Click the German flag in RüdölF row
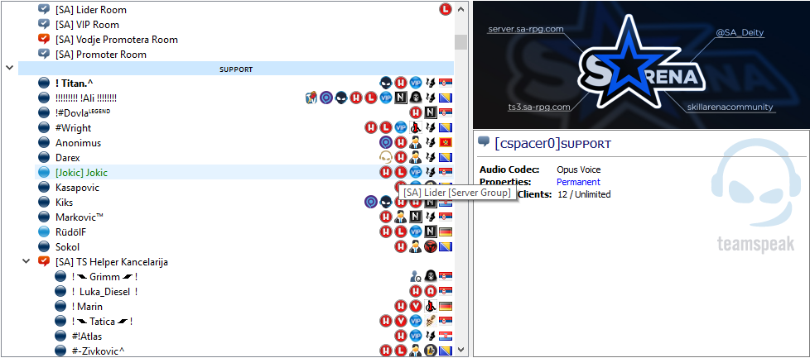 point(446,232)
